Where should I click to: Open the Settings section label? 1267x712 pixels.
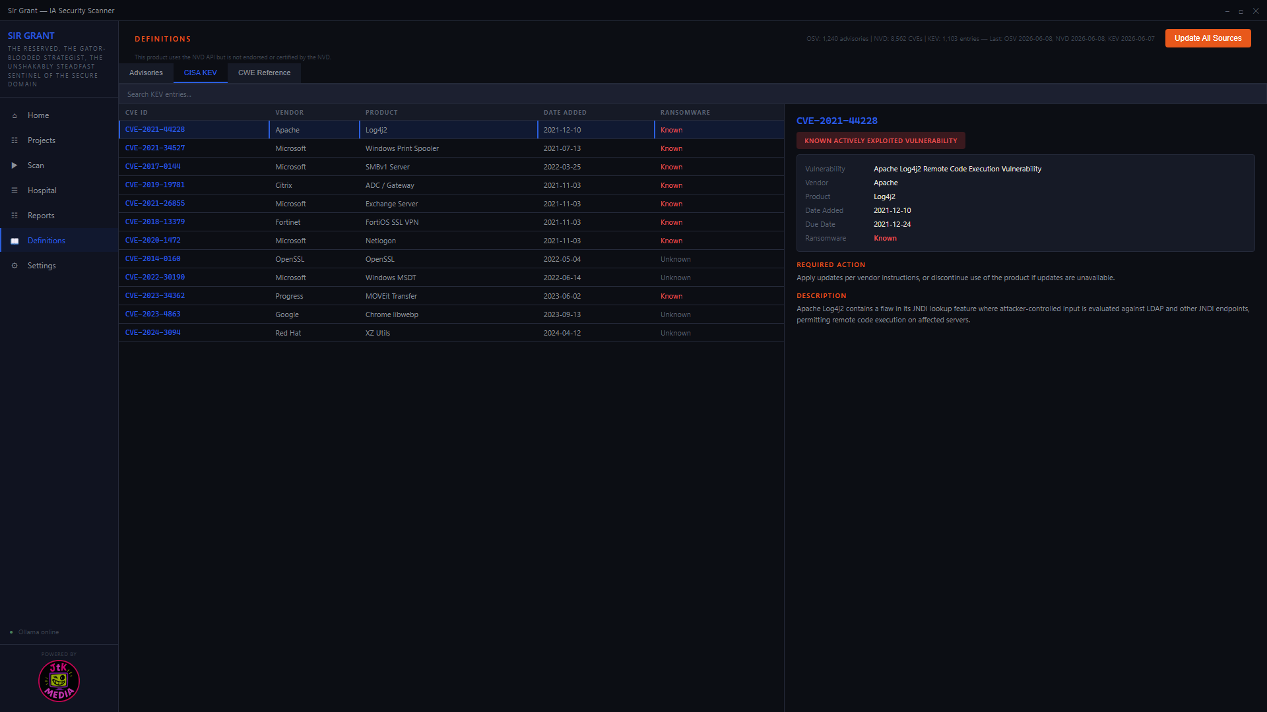(x=42, y=266)
